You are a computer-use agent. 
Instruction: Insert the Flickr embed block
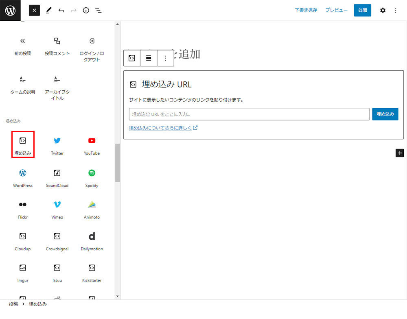click(23, 210)
